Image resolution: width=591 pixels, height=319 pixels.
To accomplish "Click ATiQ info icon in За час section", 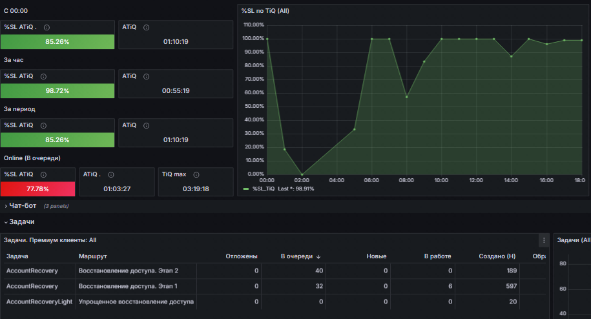I will coord(147,76).
